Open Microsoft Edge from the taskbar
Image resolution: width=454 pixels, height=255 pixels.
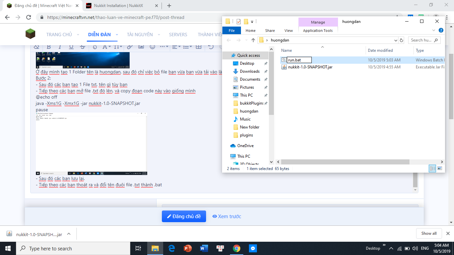point(171,248)
